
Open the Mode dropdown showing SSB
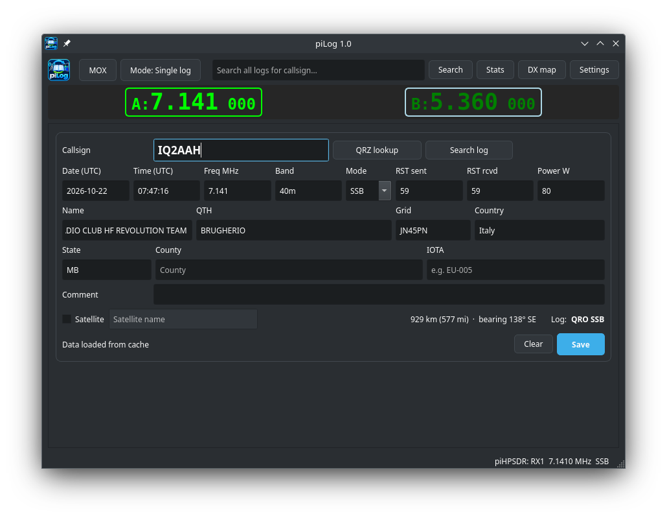[384, 191]
